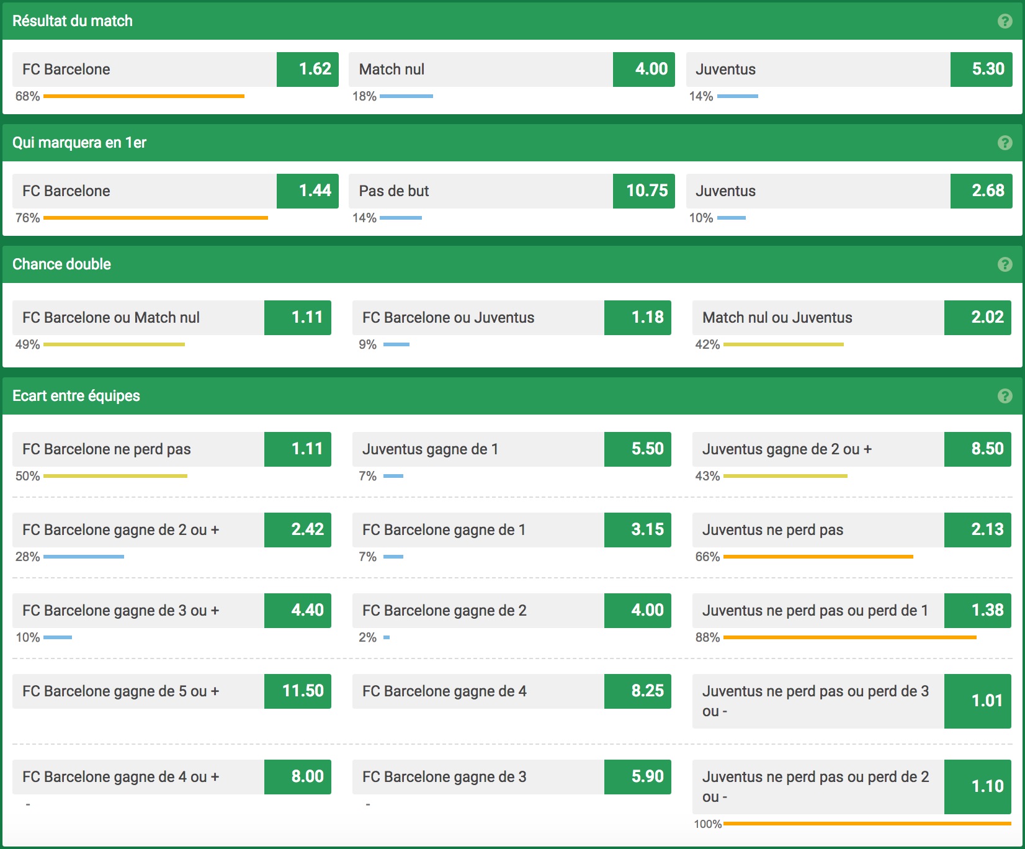Choose FC Barcelone gagne de 2 at 4.00
This screenshot has height=849, width=1025.
[x=512, y=611]
